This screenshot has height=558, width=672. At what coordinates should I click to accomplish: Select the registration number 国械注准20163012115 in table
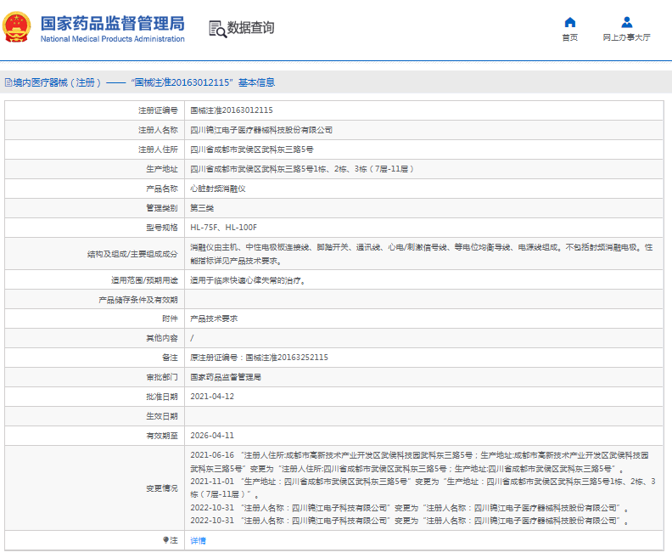(x=232, y=110)
